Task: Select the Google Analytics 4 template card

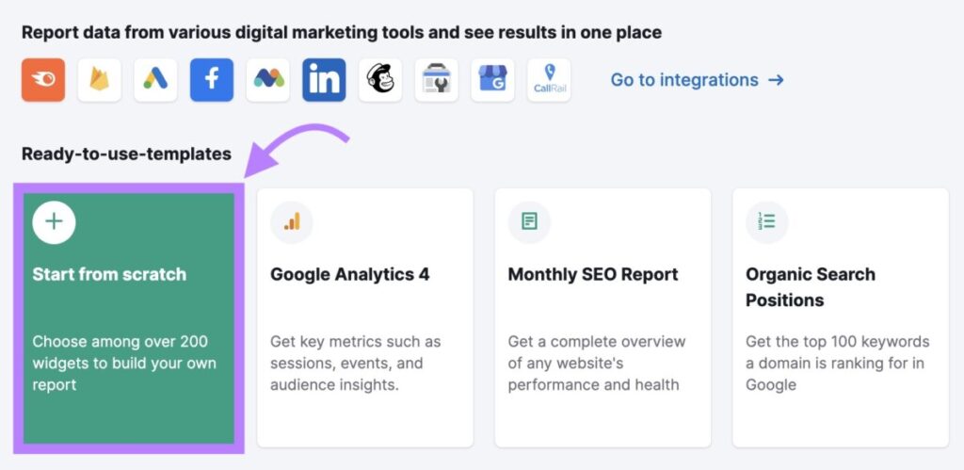Action: (x=365, y=318)
